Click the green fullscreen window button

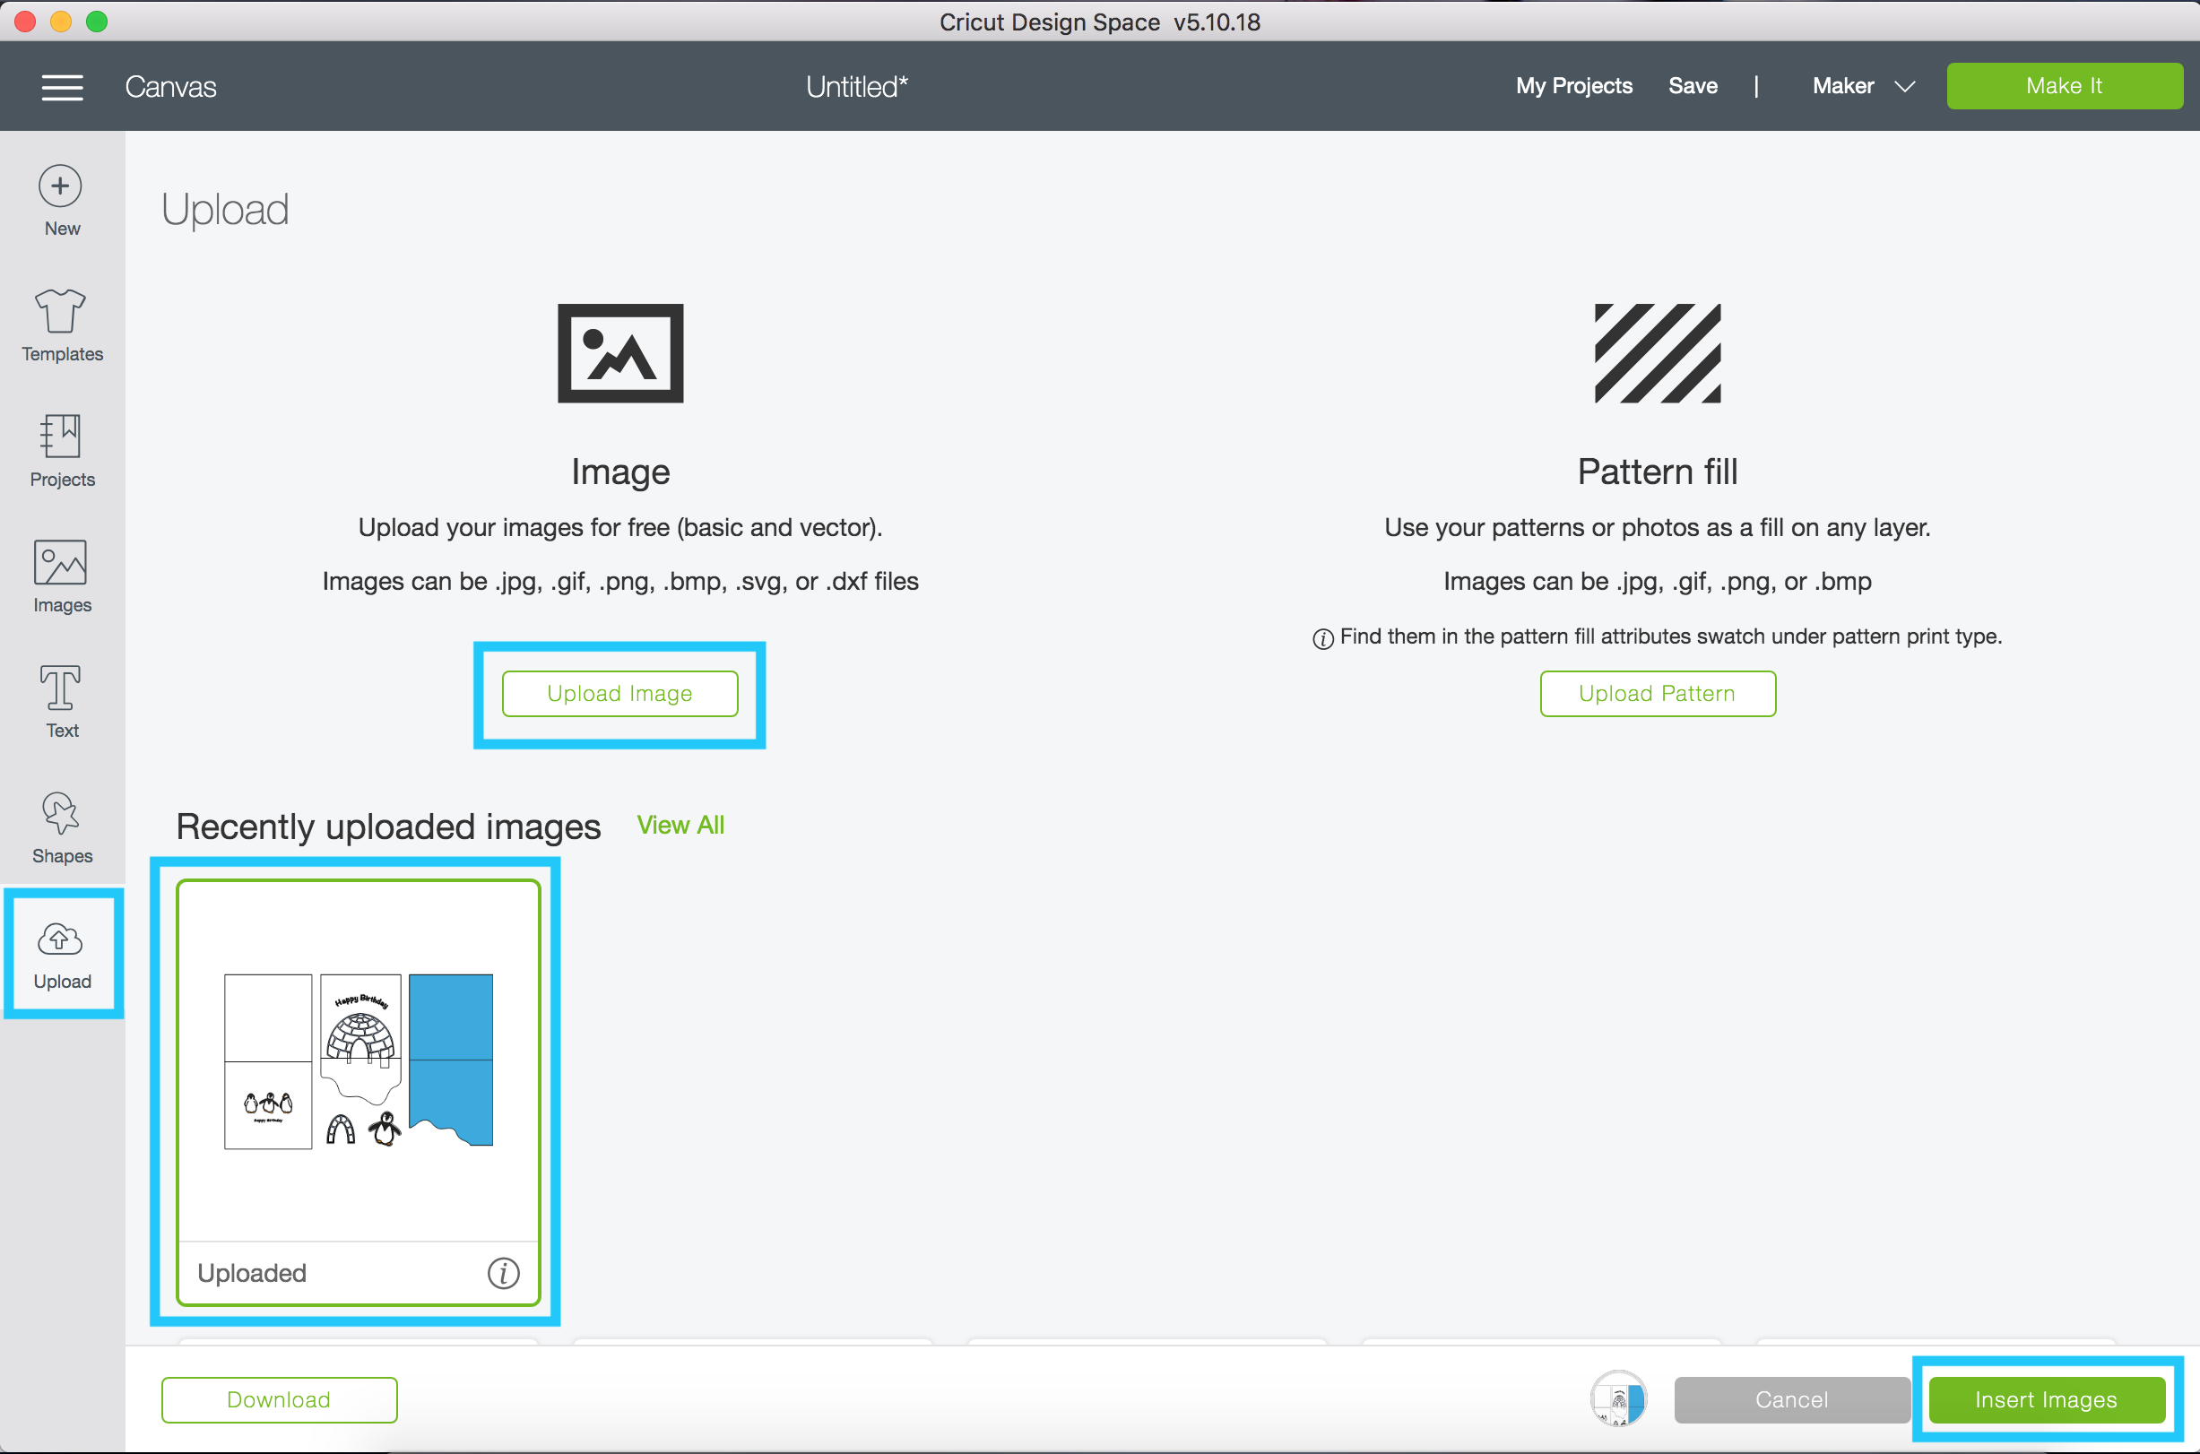click(x=97, y=22)
